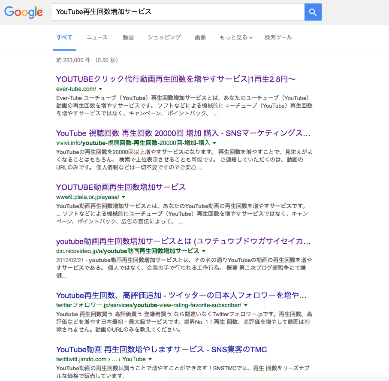Click the search query input field
This screenshot has width=389, height=381.
pyautogui.click(x=178, y=12)
